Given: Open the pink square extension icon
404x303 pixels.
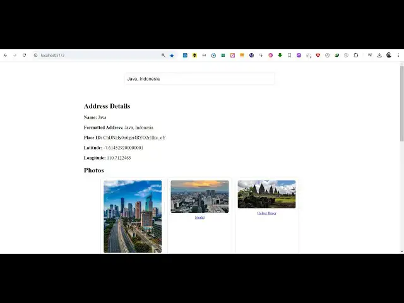Looking at the screenshot, I should click(x=232, y=55).
